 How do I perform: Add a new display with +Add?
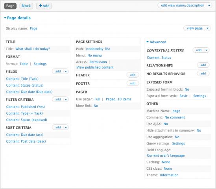(44, 6)
